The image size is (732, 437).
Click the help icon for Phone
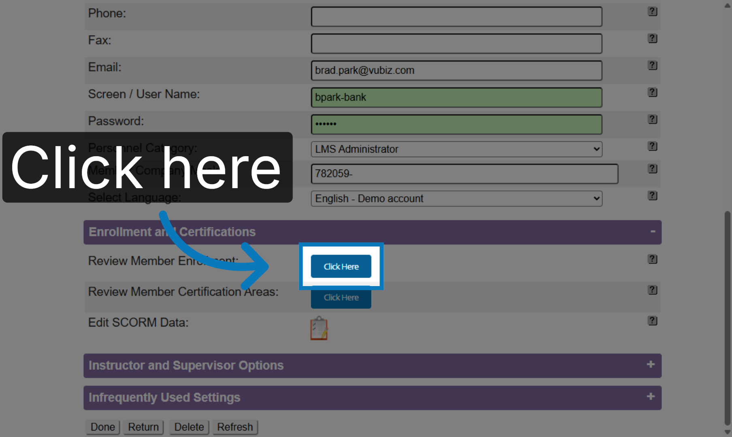(x=652, y=11)
